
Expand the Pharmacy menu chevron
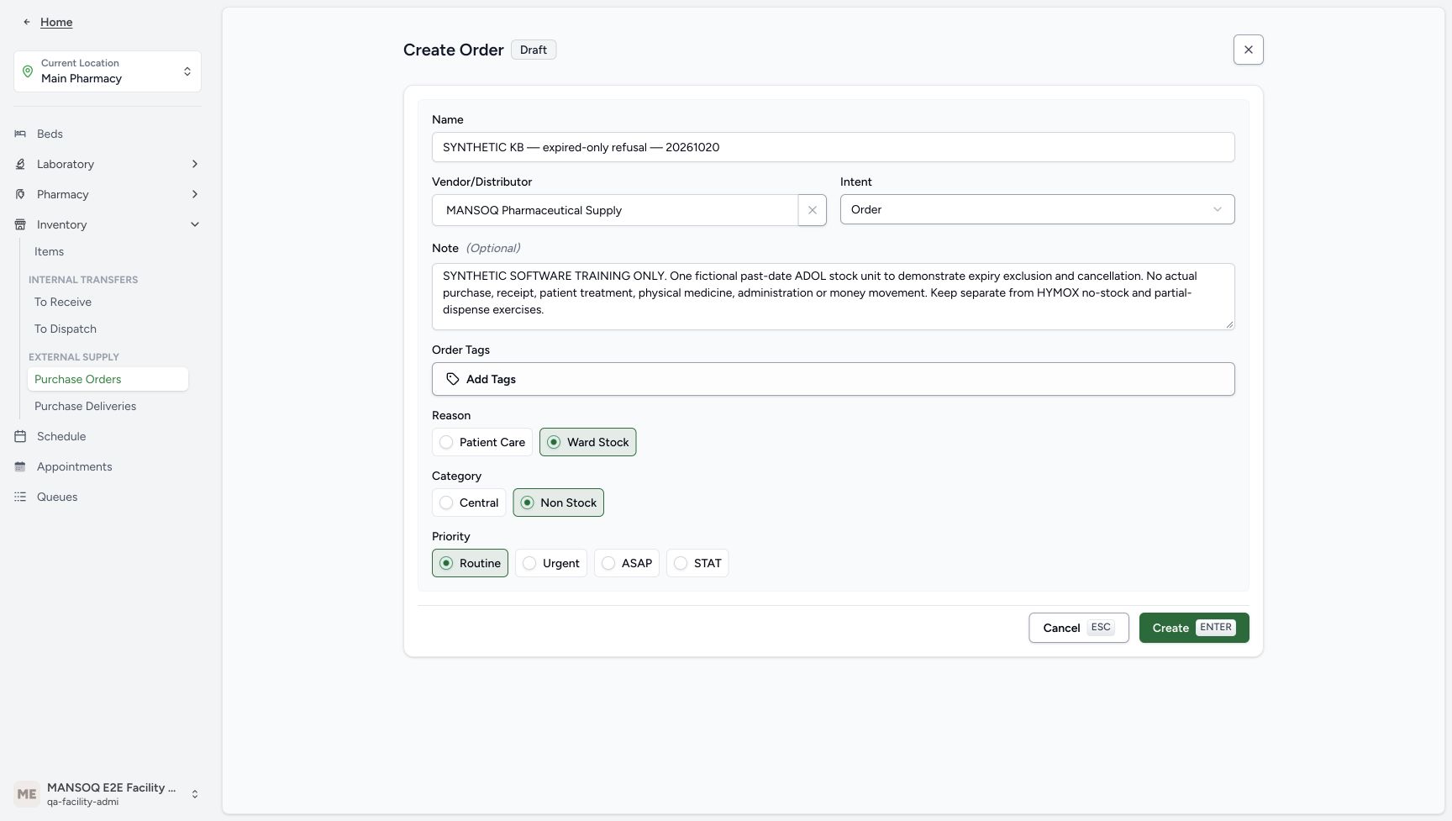click(x=195, y=194)
